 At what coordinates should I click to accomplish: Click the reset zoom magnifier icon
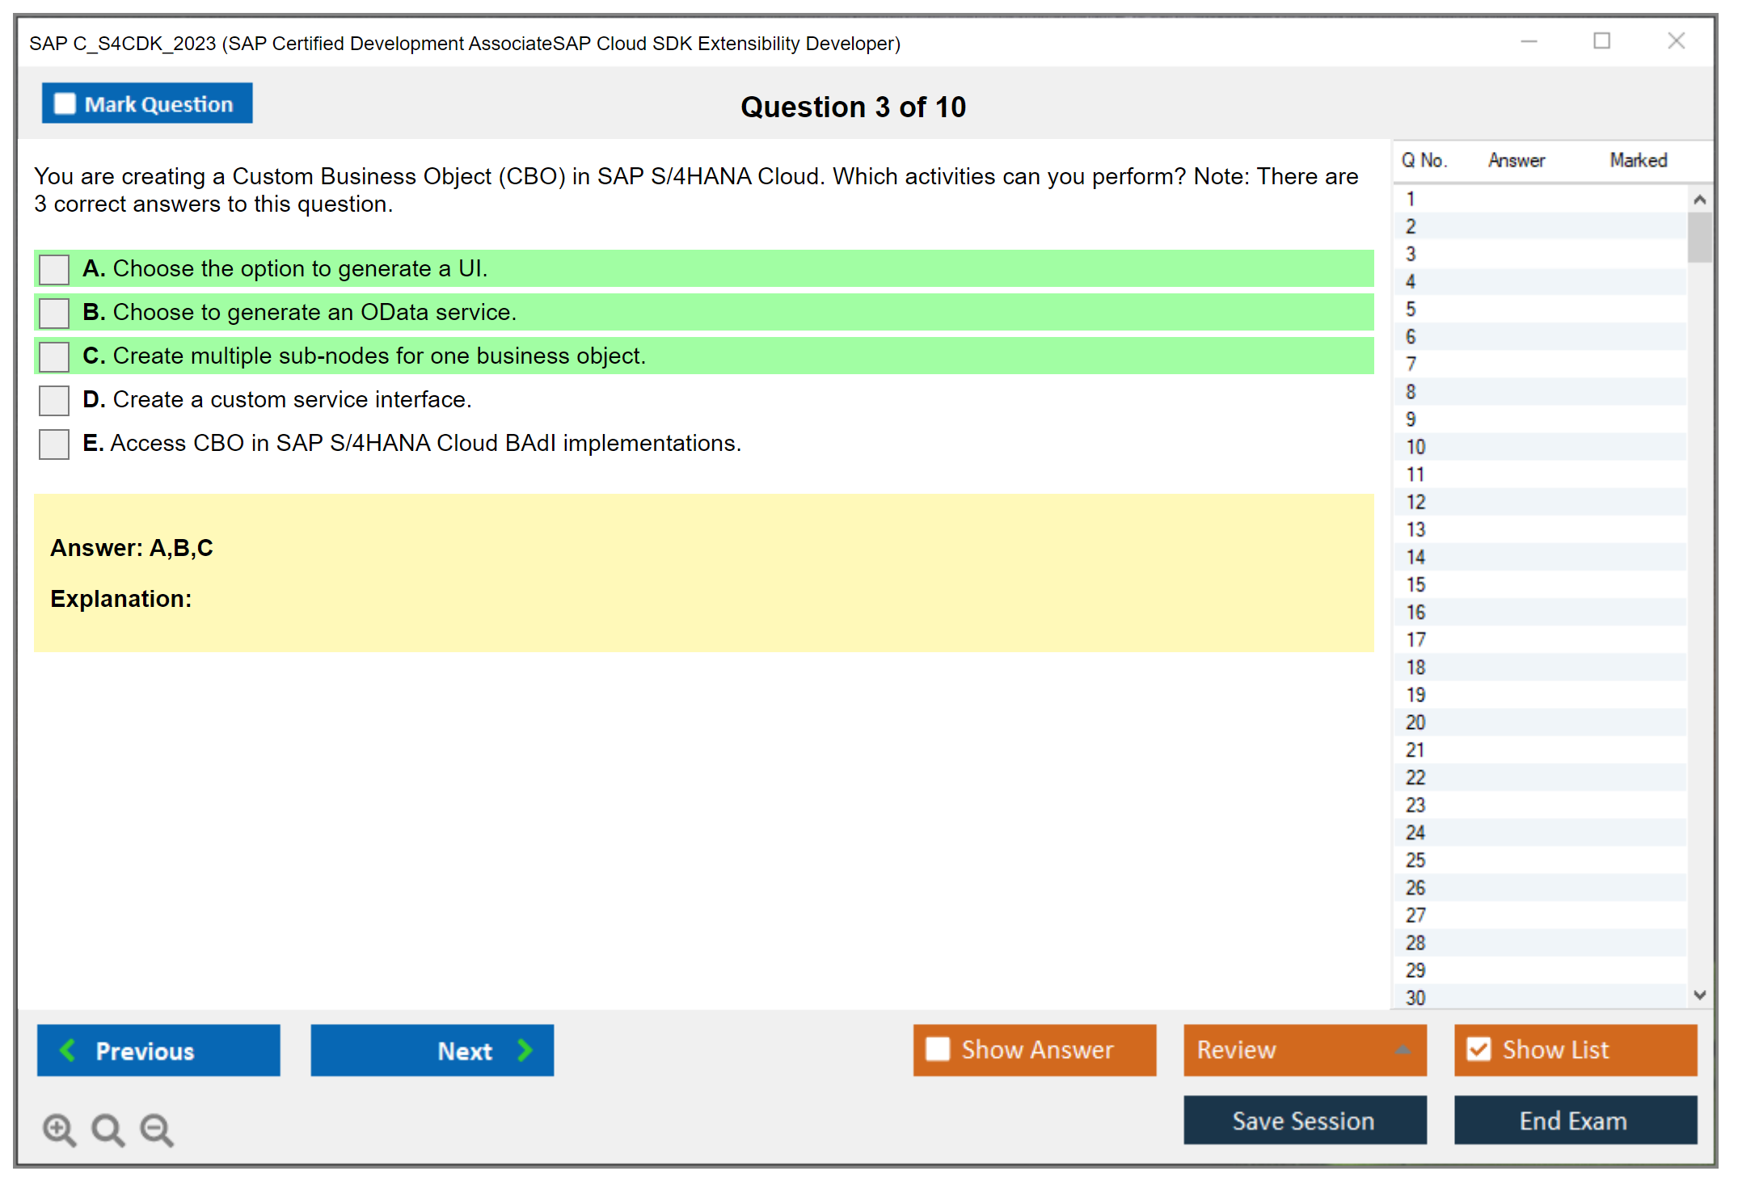108,1129
